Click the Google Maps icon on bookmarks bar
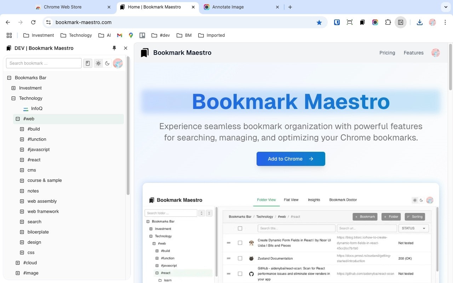Image resolution: width=453 pixels, height=283 pixels. tap(131, 35)
